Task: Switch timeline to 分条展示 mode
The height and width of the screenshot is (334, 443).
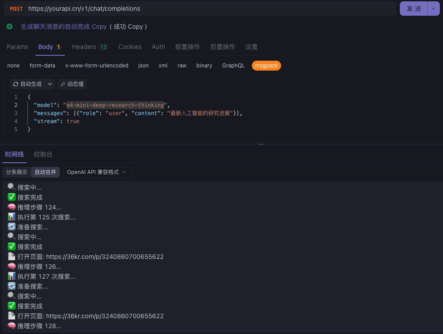Action: pos(17,172)
